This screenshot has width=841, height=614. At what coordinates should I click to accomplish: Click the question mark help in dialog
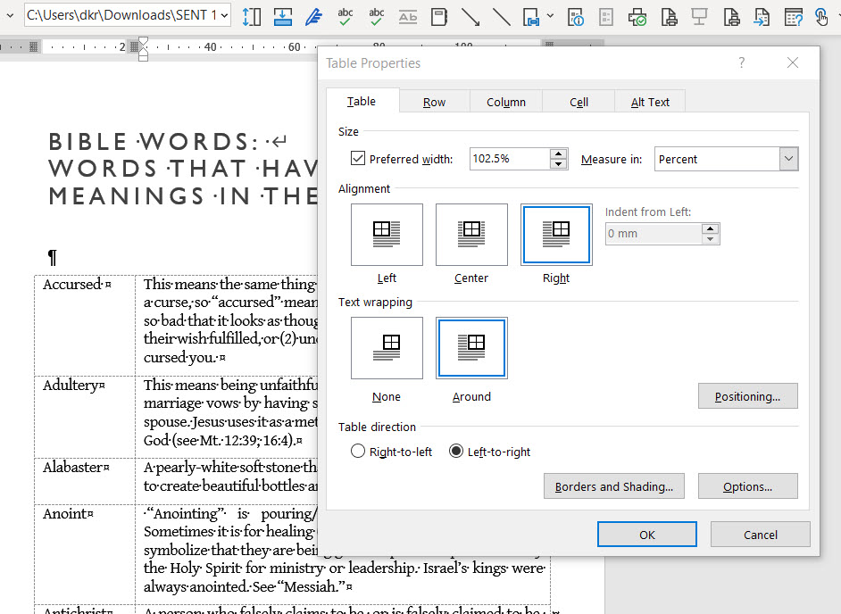[741, 62]
